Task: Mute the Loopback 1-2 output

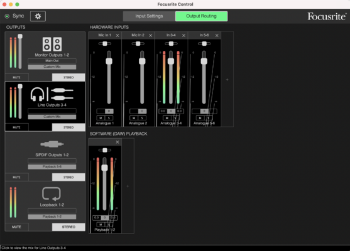Action: click(17, 227)
